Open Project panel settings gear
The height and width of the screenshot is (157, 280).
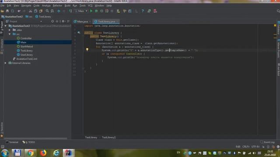point(63,21)
